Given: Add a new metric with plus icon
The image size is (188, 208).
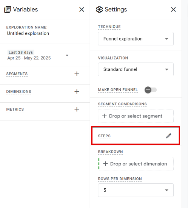Looking at the screenshot, I should pos(77,109).
